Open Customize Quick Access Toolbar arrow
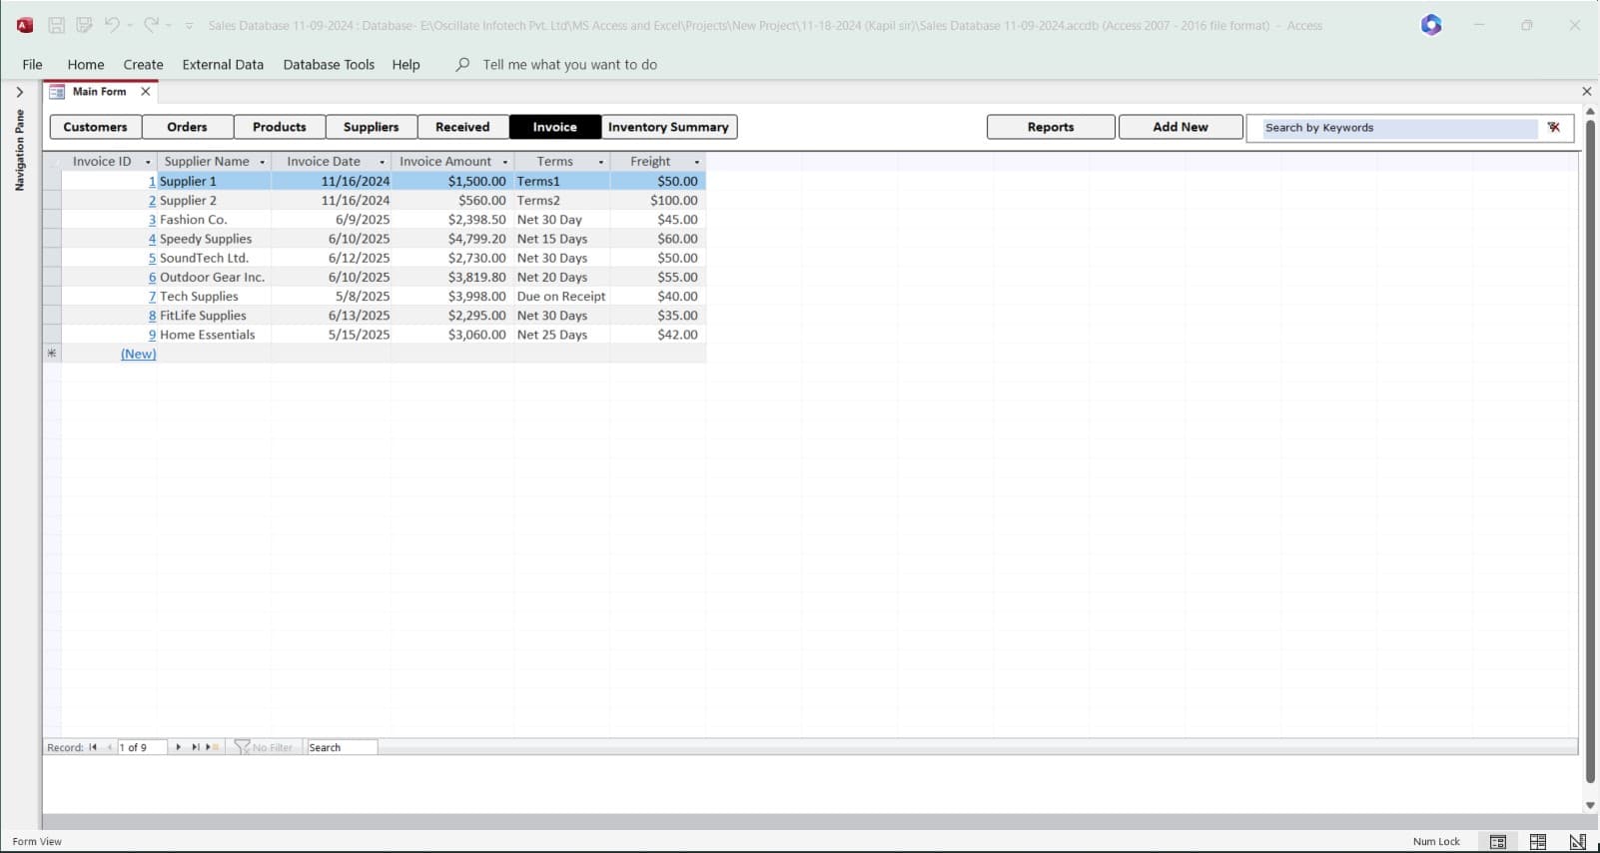The image size is (1600, 853). (189, 26)
